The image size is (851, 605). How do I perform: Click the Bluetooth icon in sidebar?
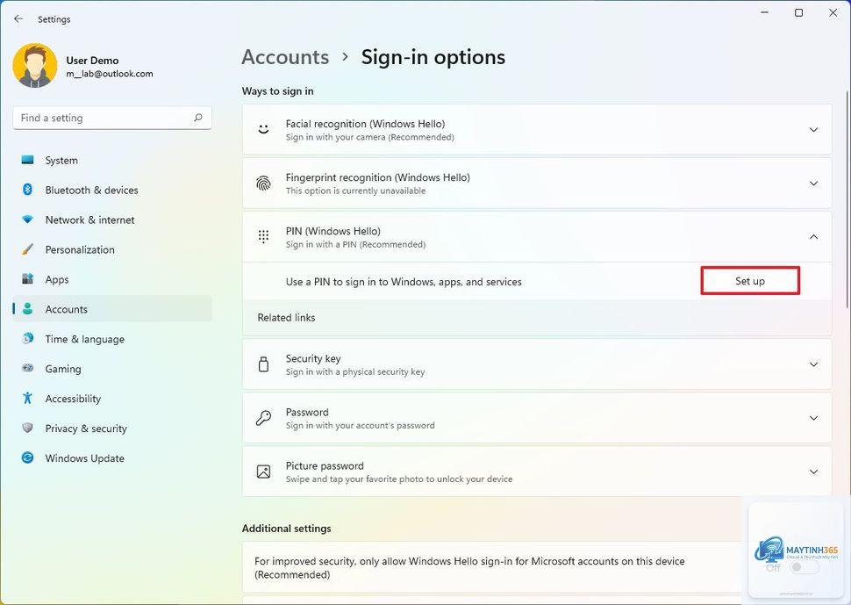click(27, 190)
